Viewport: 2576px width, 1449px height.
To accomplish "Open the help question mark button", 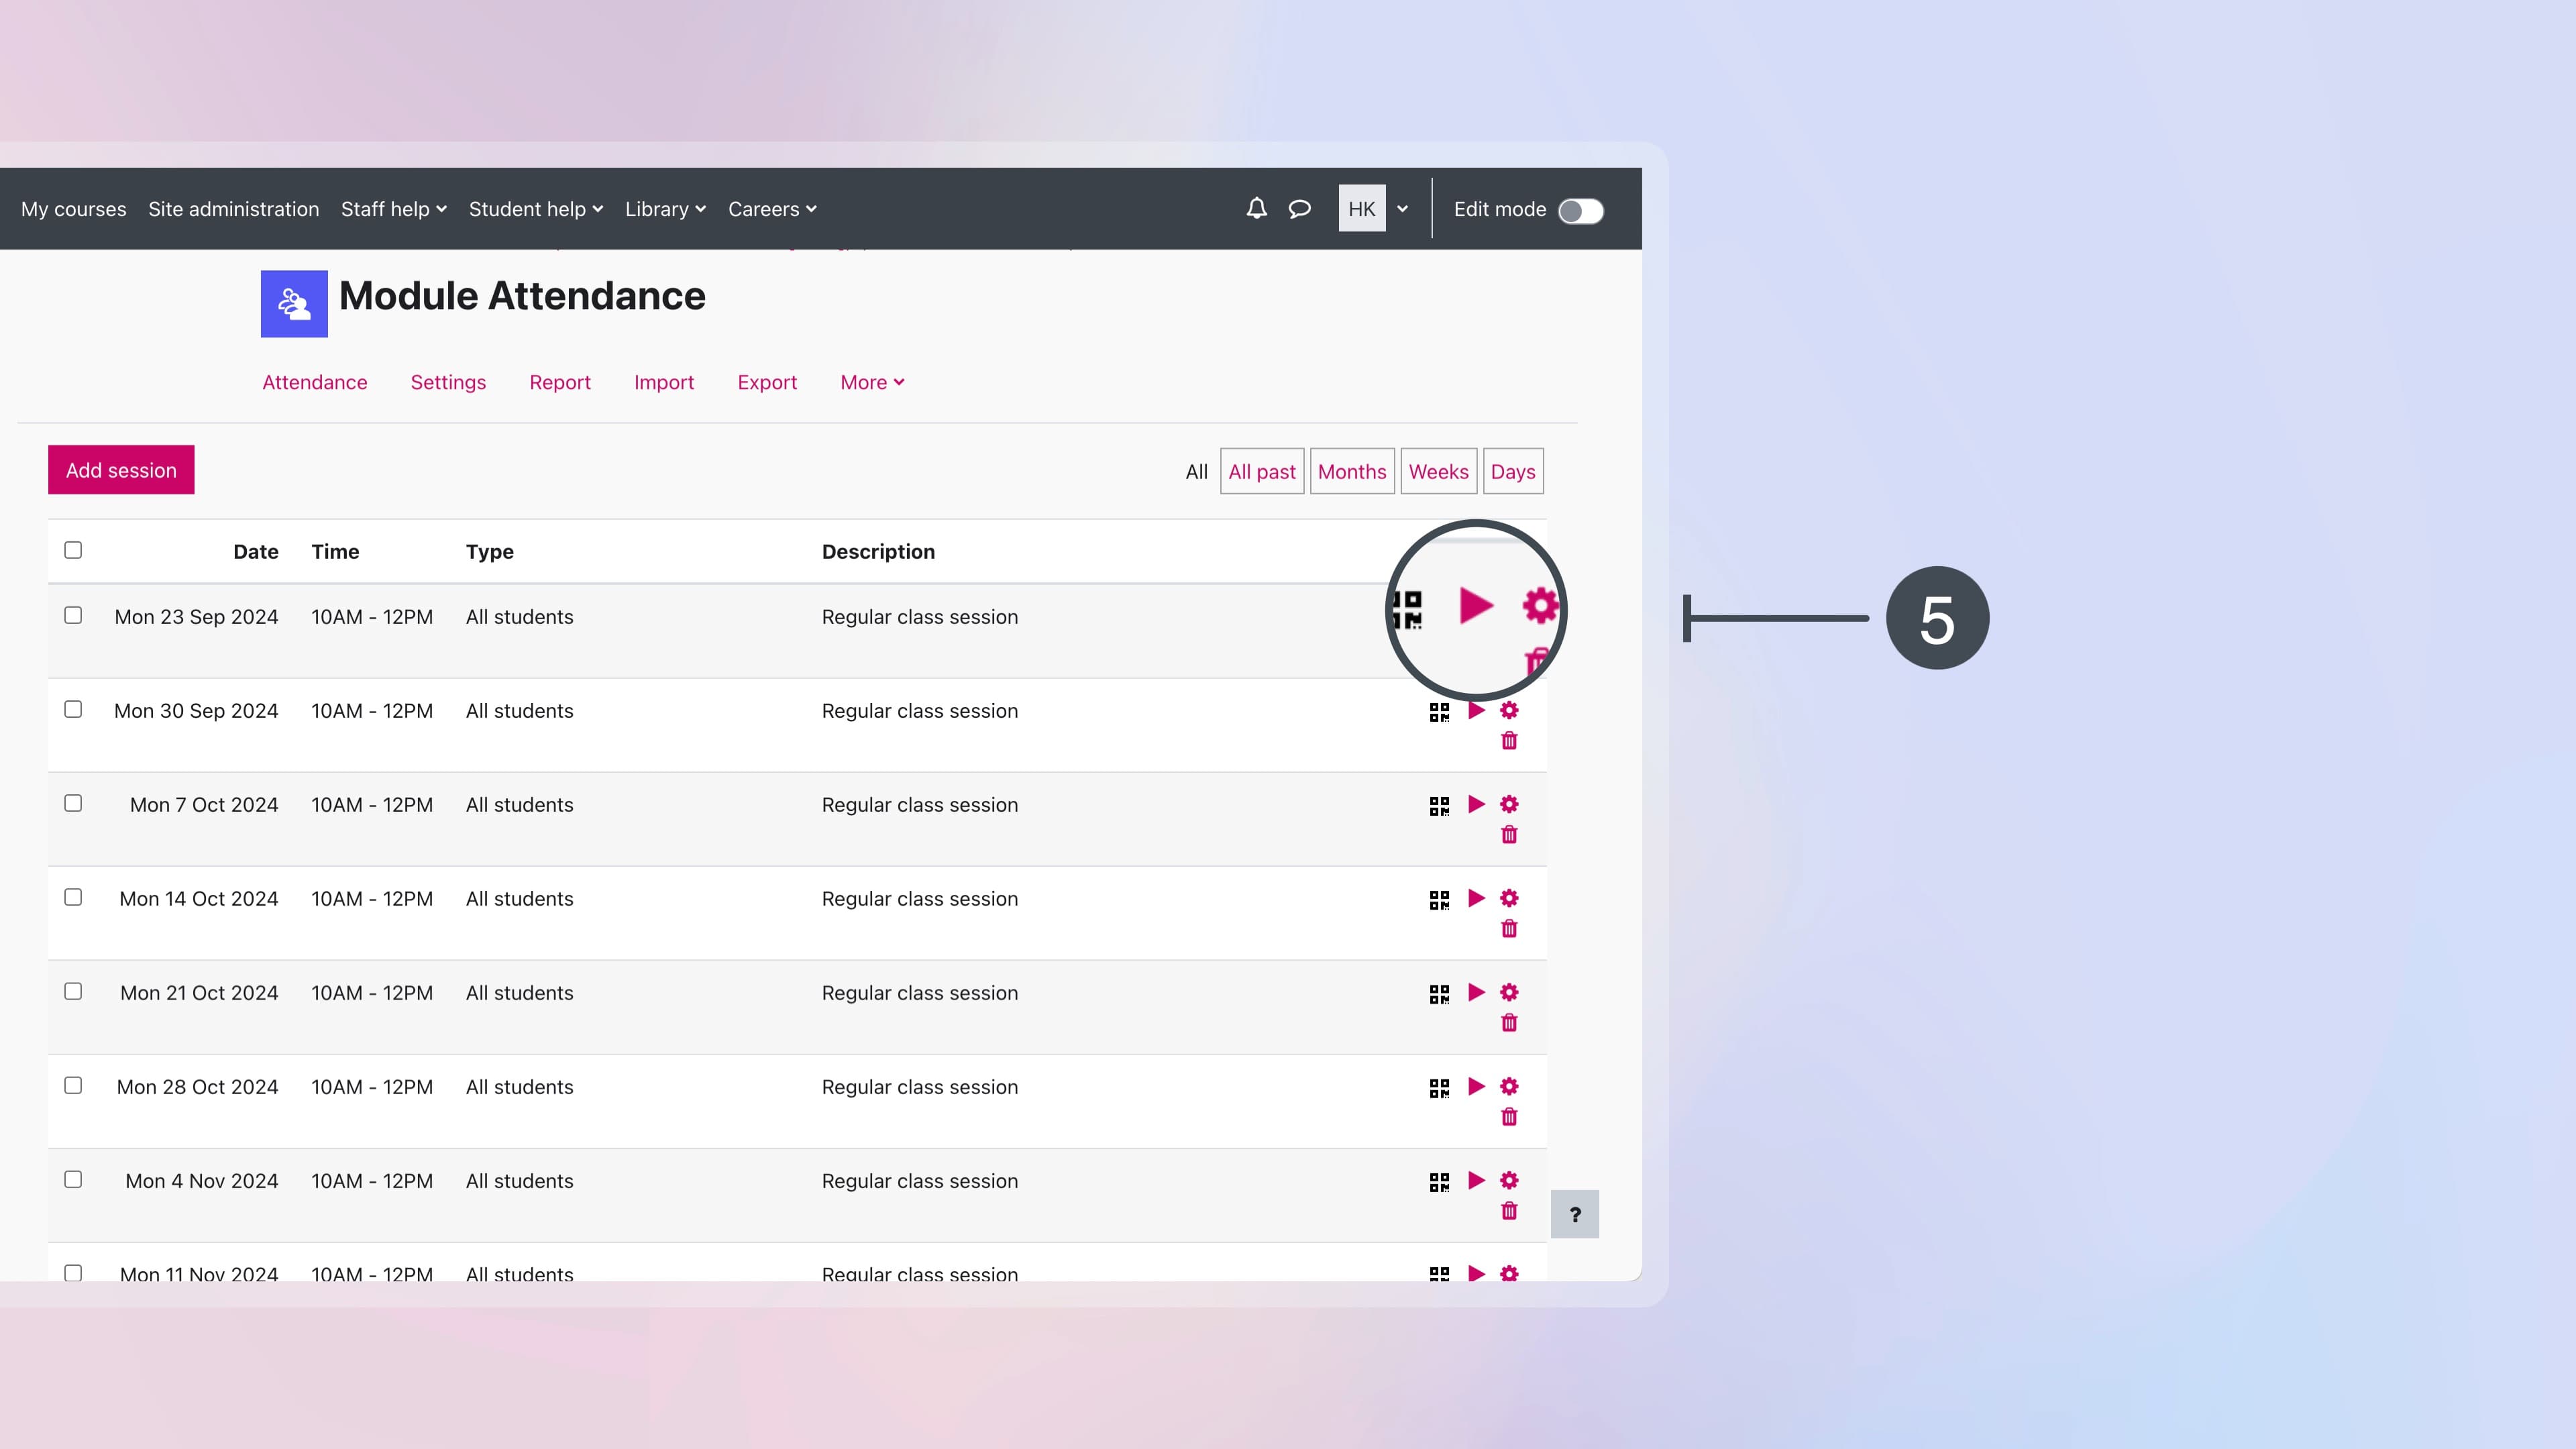I will [1575, 1214].
